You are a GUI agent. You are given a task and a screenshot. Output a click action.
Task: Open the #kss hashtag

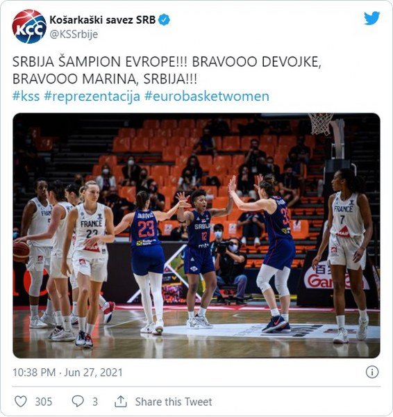(x=26, y=96)
